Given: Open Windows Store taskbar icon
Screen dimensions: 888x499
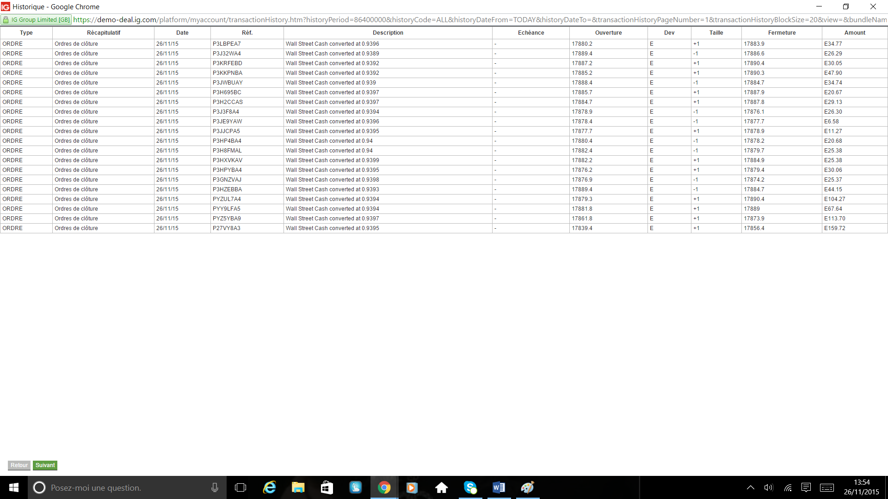Looking at the screenshot, I should coord(327,487).
